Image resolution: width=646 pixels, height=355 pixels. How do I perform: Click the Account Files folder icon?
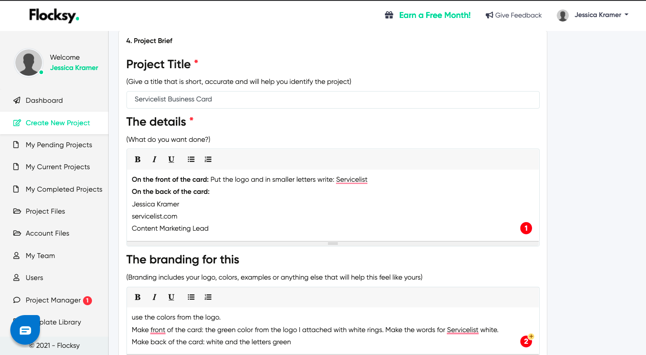(x=17, y=233)
